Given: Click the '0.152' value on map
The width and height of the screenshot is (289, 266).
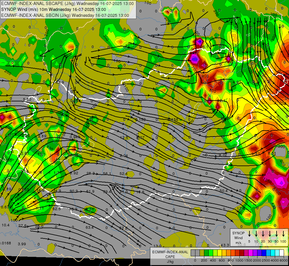Looking at the screenshot, I should [x=141, y=120].
